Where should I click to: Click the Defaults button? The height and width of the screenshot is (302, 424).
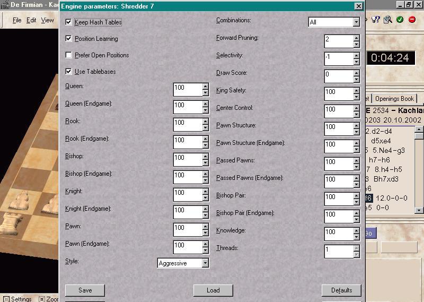(341, 290)
